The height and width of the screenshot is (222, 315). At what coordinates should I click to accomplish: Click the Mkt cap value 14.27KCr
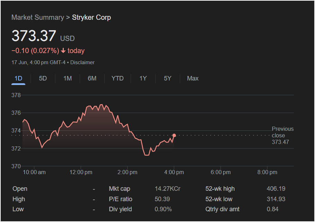point(167,189)
